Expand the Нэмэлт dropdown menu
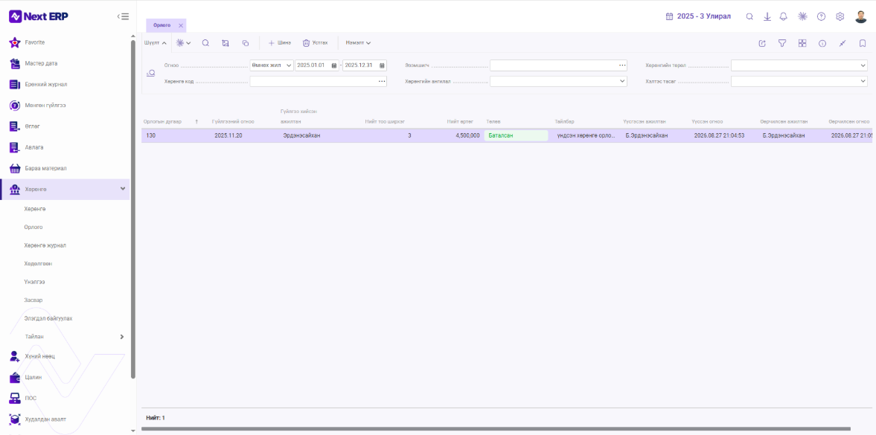876x435 pixels. 358,43
